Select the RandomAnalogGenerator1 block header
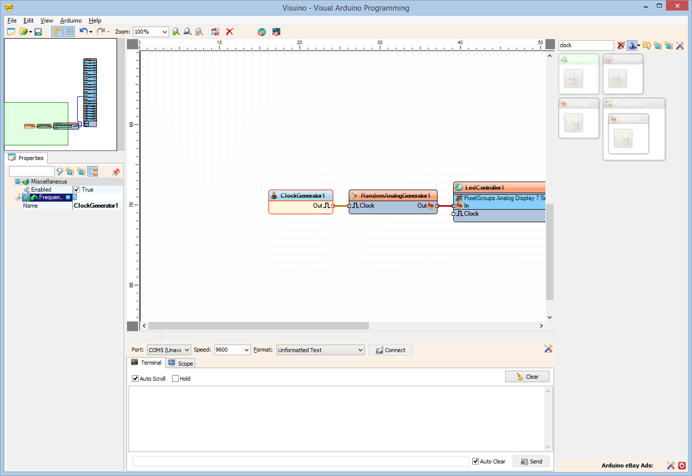 click(x=393, y=196)
